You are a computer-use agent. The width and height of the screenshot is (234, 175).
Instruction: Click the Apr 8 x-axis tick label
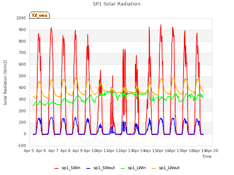pyautogui.click(x=65, y=151)
